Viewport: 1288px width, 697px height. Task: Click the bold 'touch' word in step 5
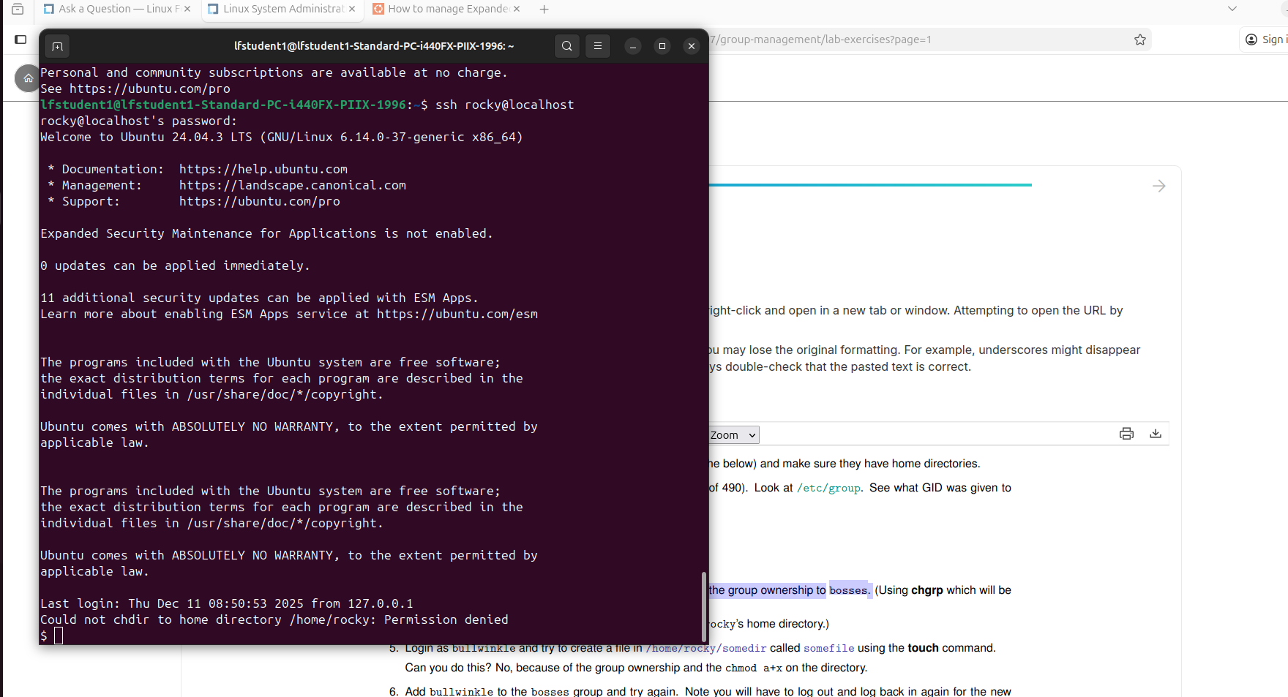[924, 648]
